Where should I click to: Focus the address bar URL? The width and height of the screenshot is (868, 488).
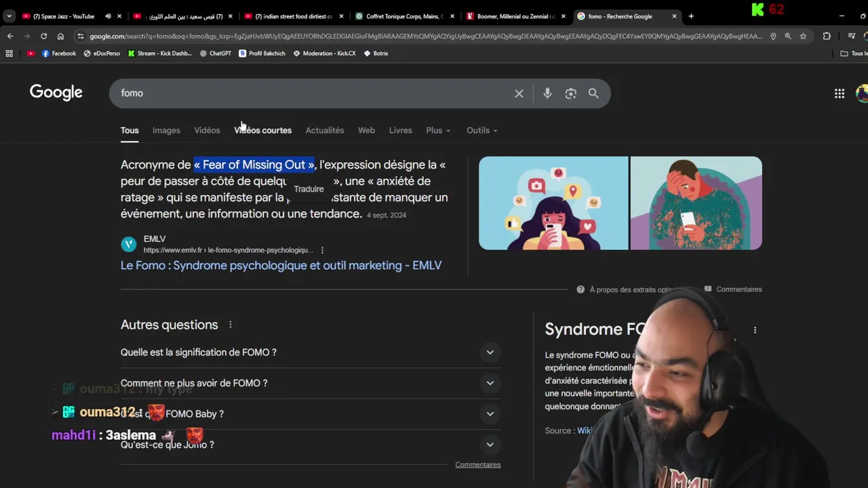(426, 36)
